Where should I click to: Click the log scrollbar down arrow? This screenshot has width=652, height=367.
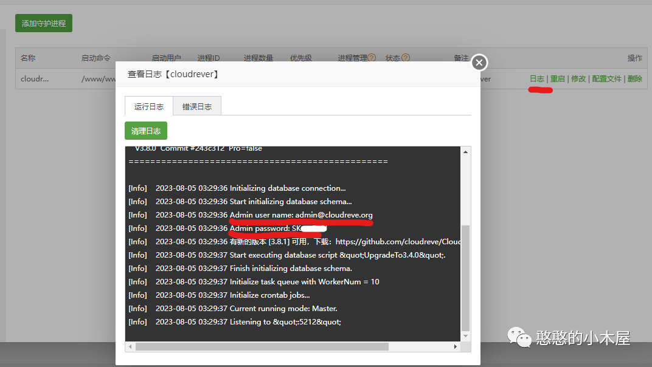[466, 336]
